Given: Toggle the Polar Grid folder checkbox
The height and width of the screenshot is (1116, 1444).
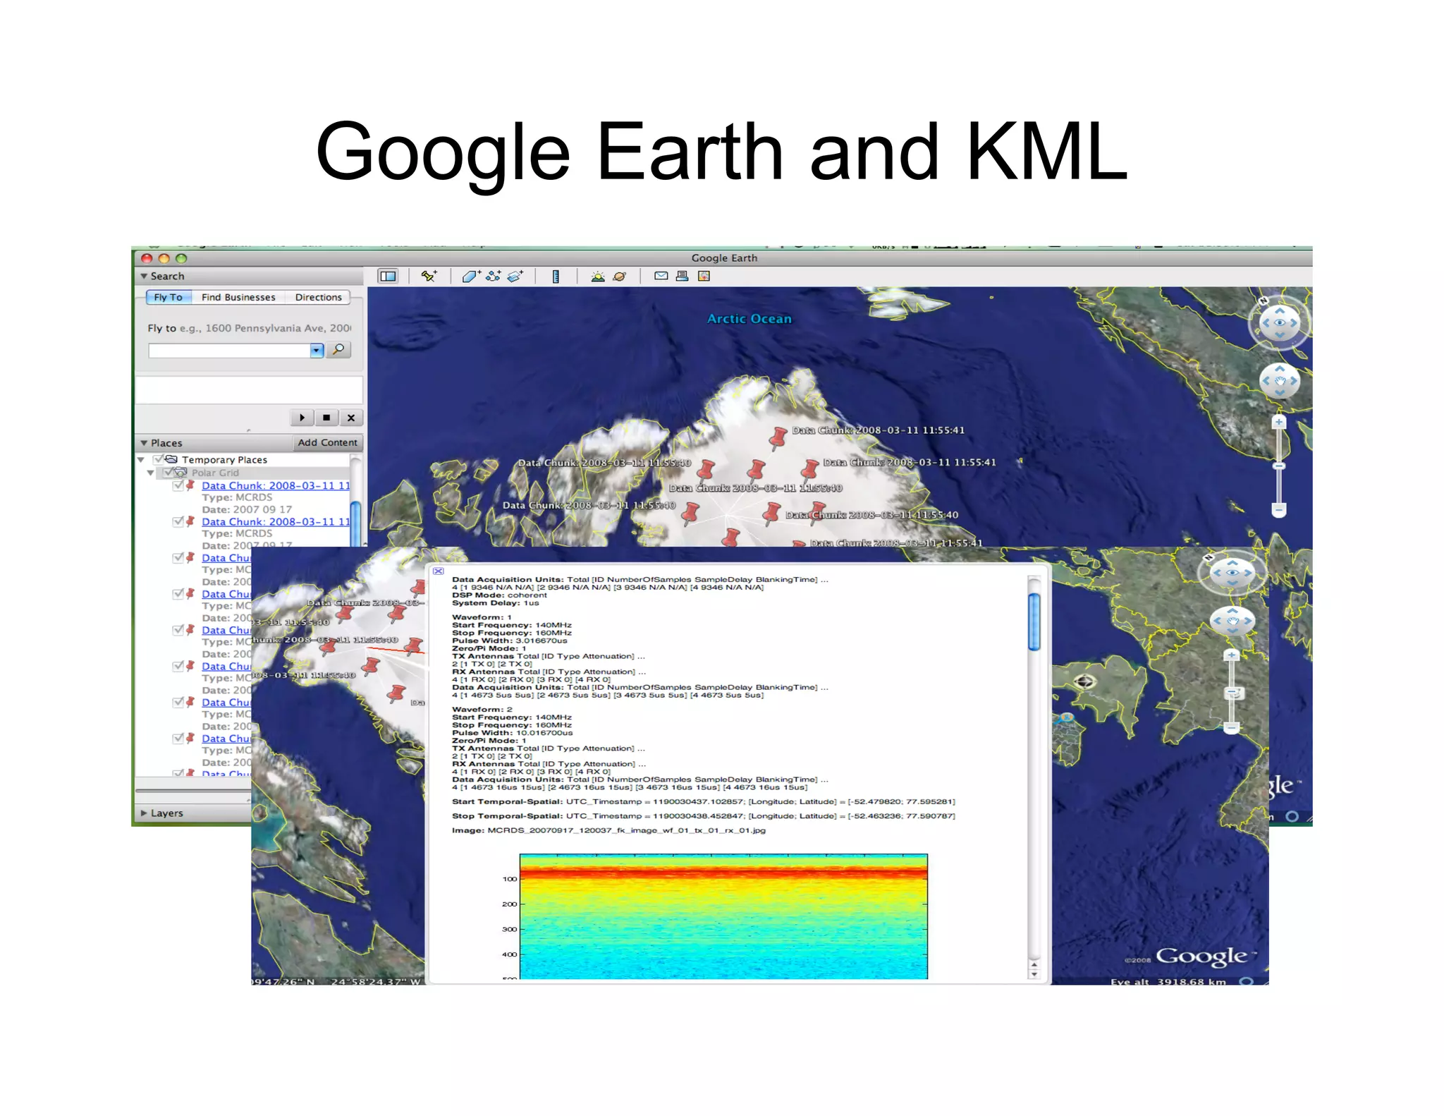Looking at the screenshot, I should coord(169,473).
